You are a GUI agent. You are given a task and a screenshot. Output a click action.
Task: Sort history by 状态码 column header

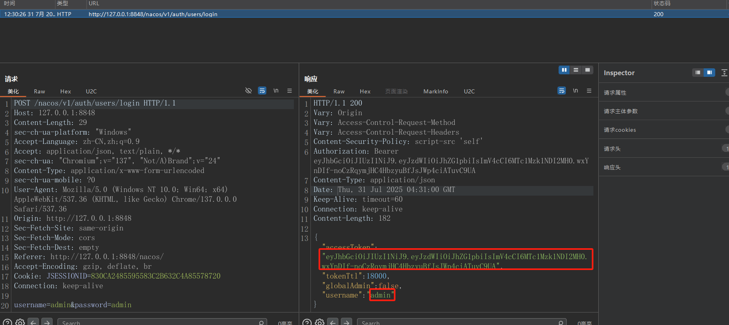click(x=690, y=3)
